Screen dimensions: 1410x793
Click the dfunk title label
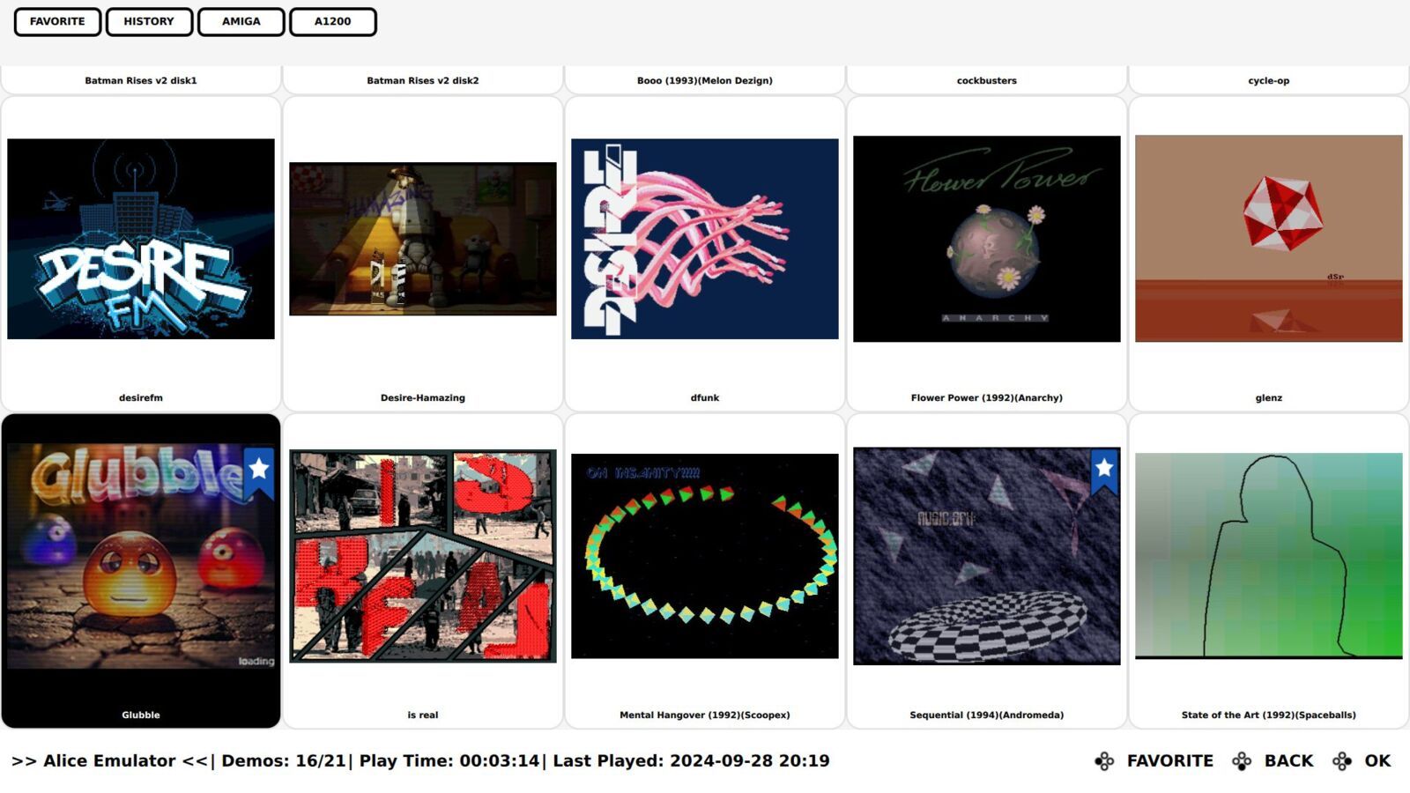pos(705,398)
